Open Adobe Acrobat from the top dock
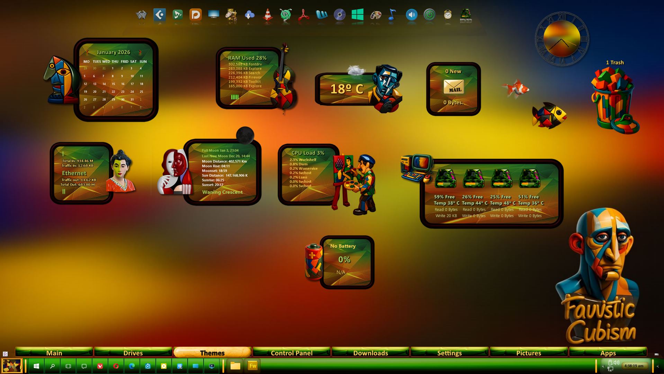The height and width of the screenshot is (374, 664). click(x=304, y=15)
